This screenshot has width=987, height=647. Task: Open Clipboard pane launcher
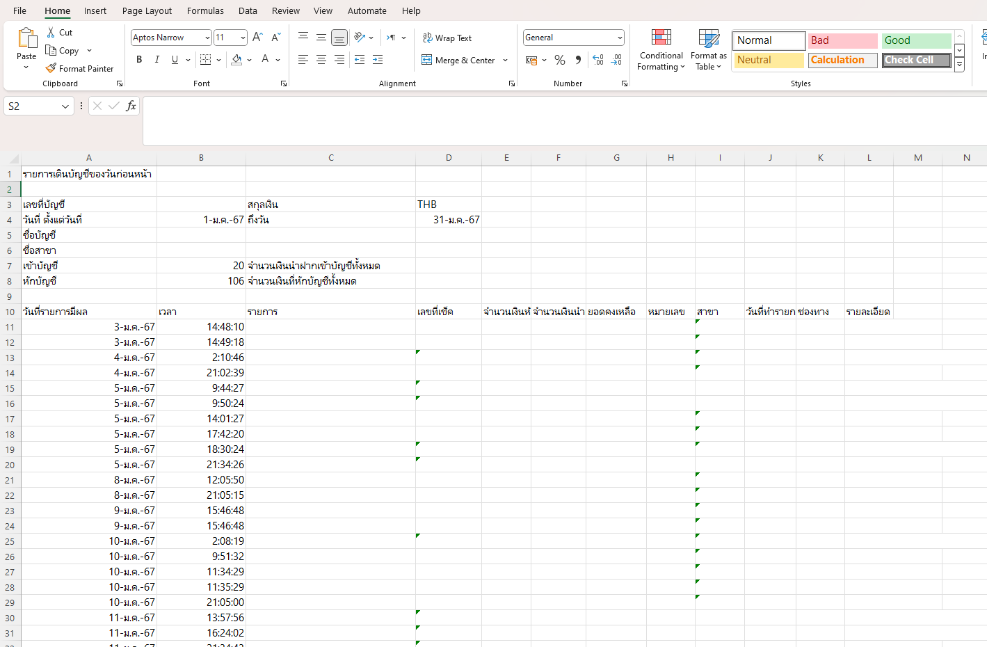click(120, 83)
